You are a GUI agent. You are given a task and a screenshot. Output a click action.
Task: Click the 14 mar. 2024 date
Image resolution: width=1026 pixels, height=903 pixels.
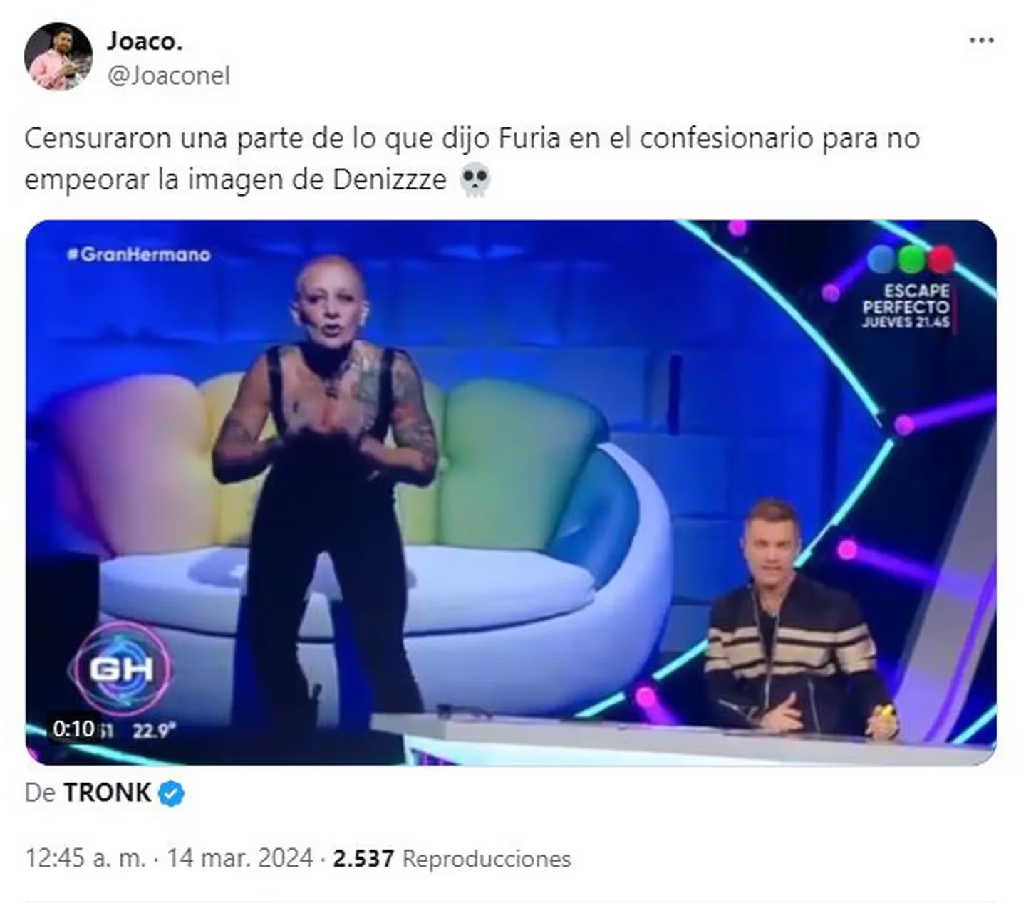coord(240,858)
